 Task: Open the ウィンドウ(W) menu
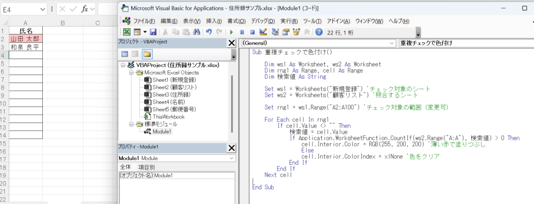(369, 21)
